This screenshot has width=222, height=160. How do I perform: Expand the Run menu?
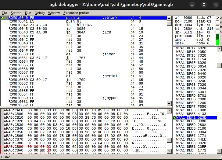click(x=28, y=13)
